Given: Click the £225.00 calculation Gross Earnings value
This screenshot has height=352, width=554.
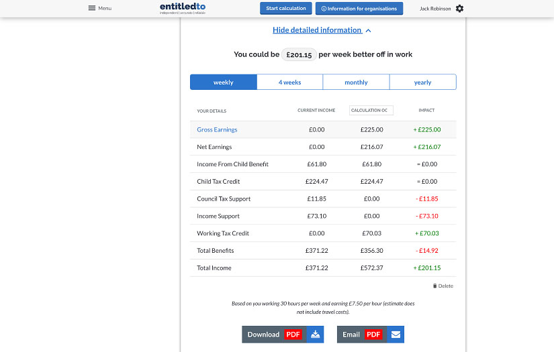Looking at the screenshot, I should tap(372, 130).
